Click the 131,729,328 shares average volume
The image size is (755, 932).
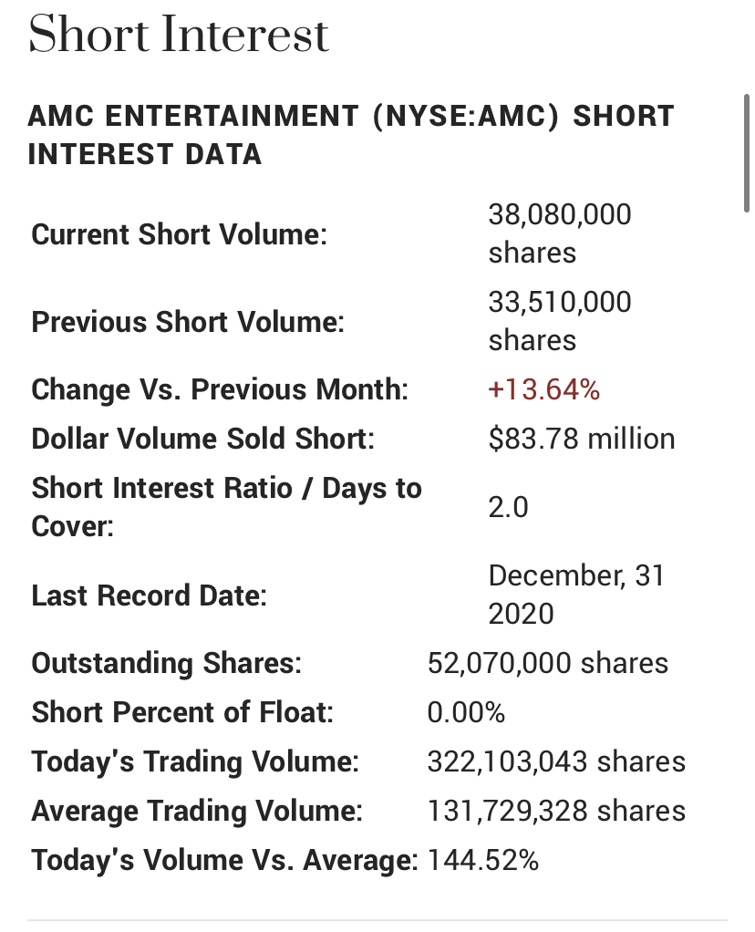pyautogui.click(x=556, y=811)
